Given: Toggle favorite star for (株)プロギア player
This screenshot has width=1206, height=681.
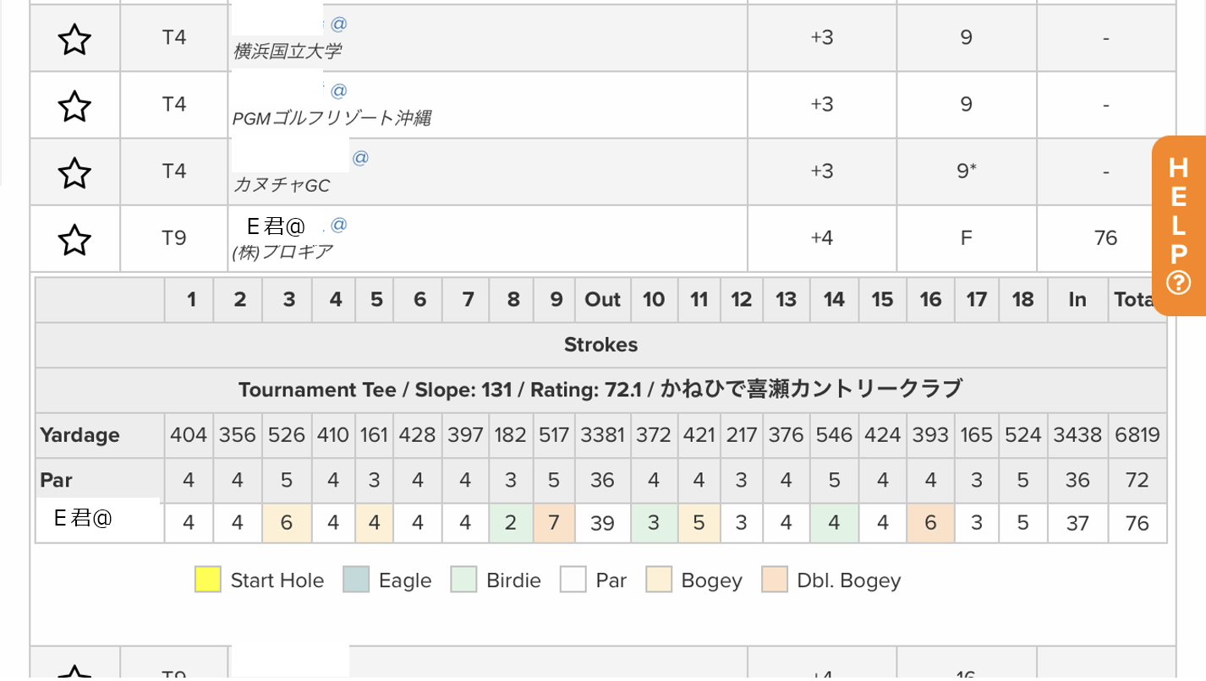Looking at the screenshot, I should coord(74,240).
